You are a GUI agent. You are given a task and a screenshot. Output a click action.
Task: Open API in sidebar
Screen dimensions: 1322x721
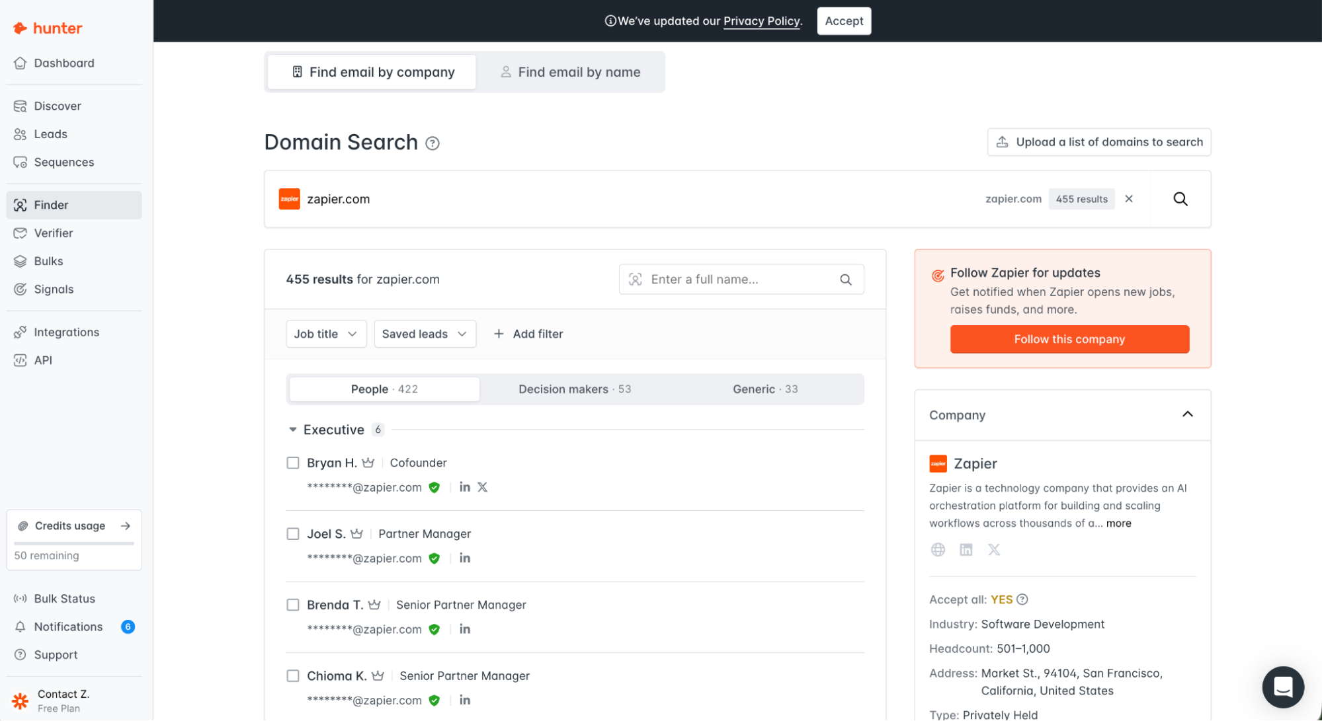74,360
